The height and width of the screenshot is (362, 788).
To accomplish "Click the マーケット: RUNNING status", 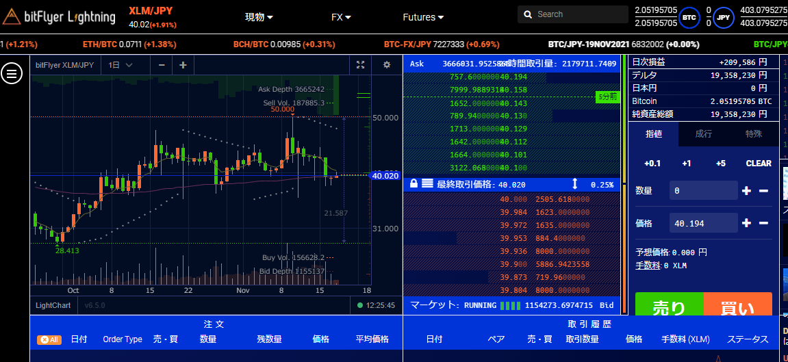I will point(453,305).
